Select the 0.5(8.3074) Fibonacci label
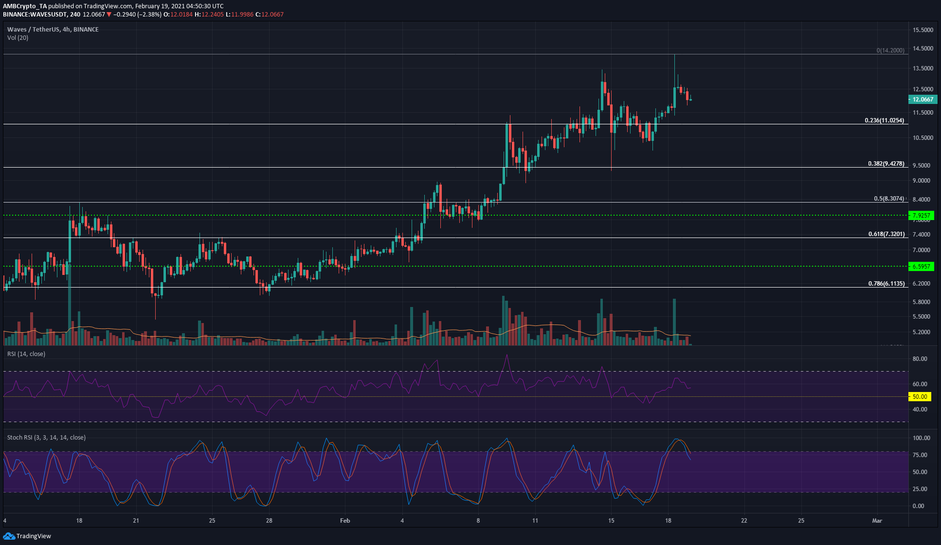 889,199
